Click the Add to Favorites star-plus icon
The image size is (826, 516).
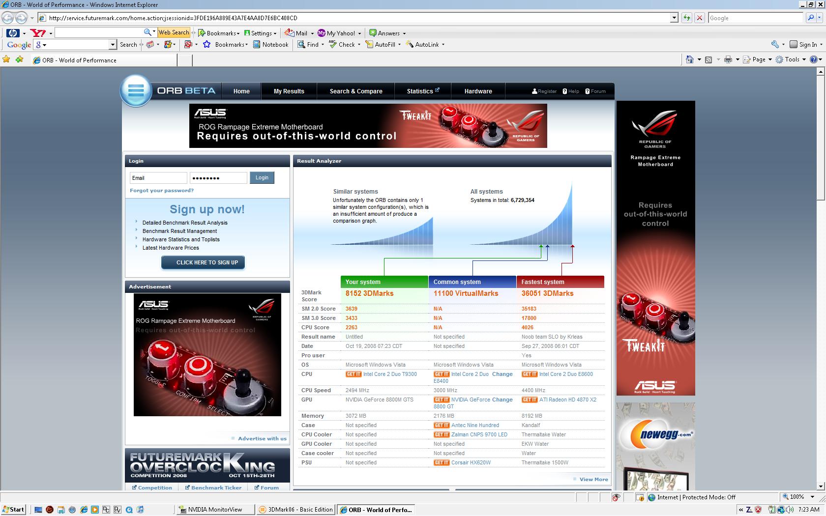click(19, 59)
